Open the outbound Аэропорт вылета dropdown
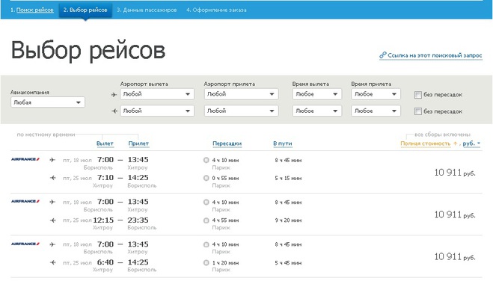The width and height of the screenshot is (493, 281). click(x=157, y=94)
